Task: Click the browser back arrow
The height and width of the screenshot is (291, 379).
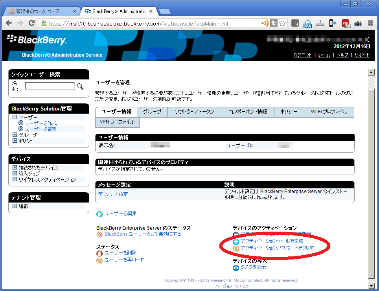Action: (x=9, y=23)
